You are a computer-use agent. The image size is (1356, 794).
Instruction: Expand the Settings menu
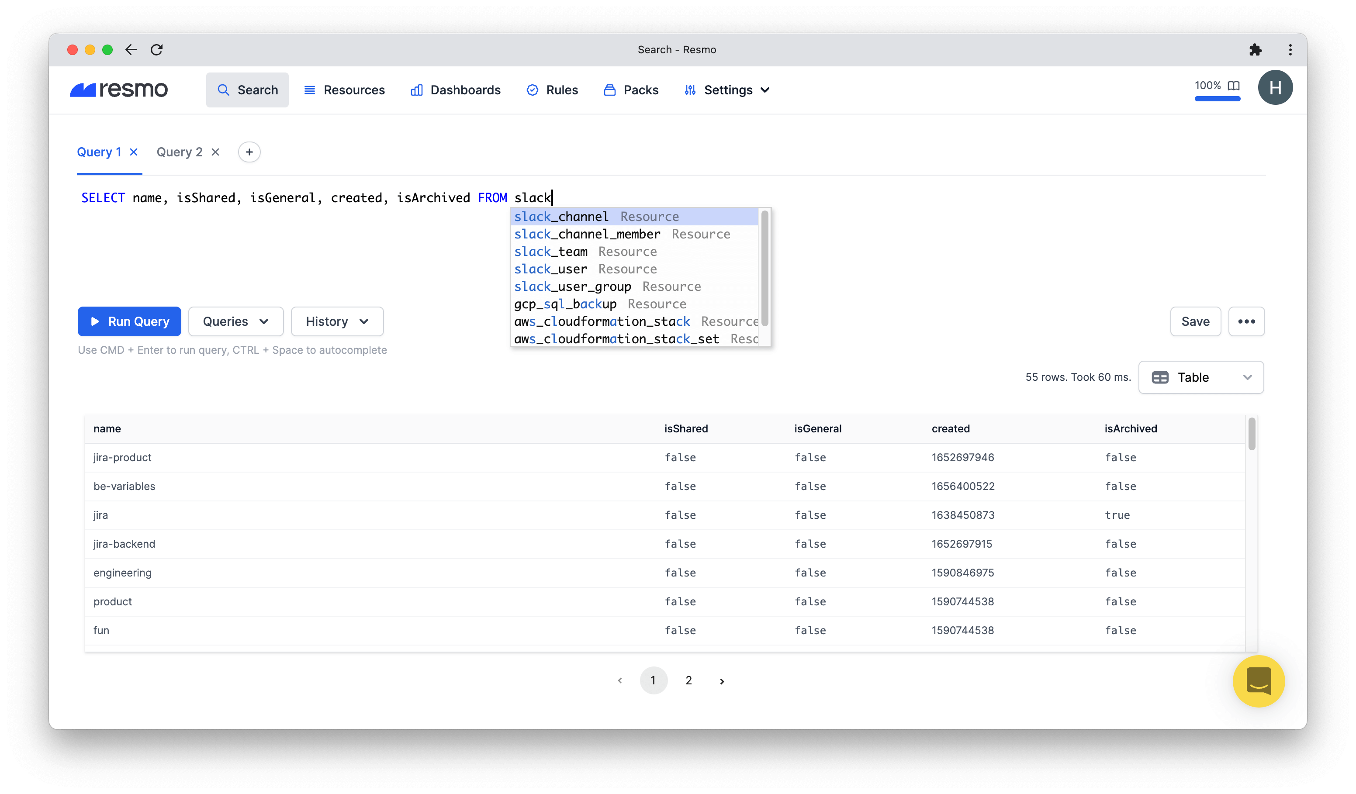(727, 90)
